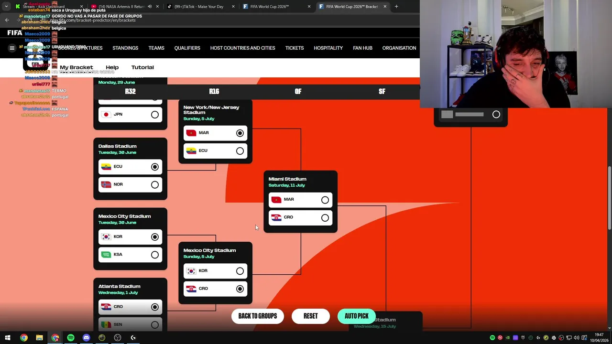Open the FIFA hamburger menu
The image size is (612, 344).
point(12,48)
